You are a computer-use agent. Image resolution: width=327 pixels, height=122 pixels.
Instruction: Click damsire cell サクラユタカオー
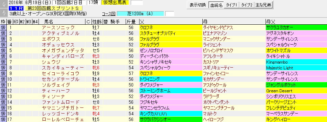click(x=296, y=27)
